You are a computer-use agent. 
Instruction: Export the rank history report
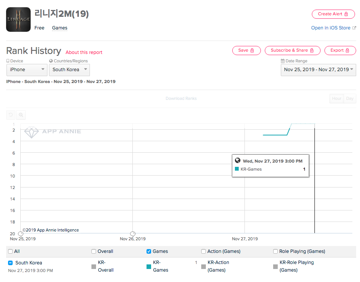[x=340, y=50]
